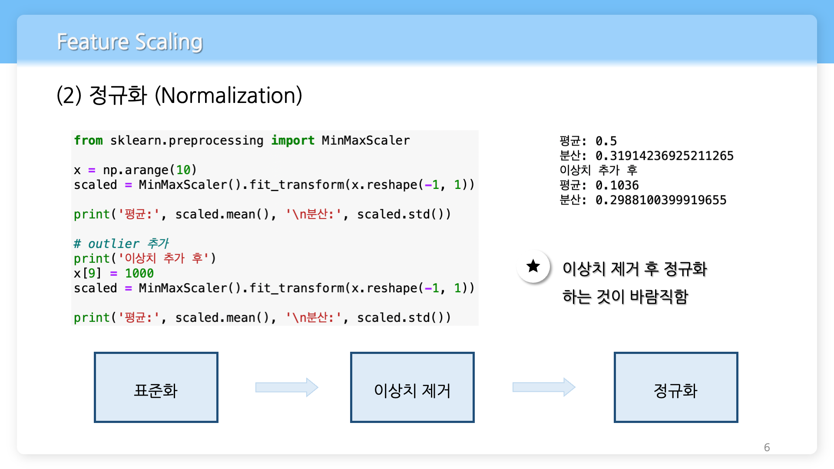834x469 pixels.
Task: Click the x[9] = 1000 line
Action: click(x=114, y=273)
